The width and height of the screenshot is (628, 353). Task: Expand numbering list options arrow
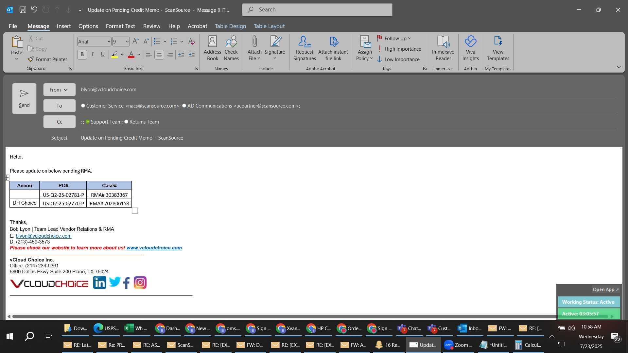182,42
